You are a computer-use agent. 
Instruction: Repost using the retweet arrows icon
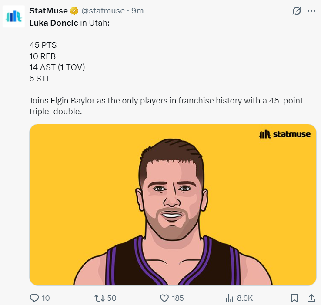(100, 298)
